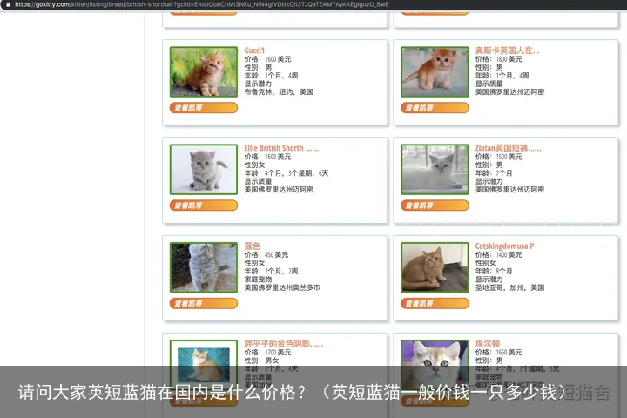The width and height of the screenshot is (627, 418).
Task: Open the Ellie British Shorth kitten thumbnail
Action: tap(204, 169)
